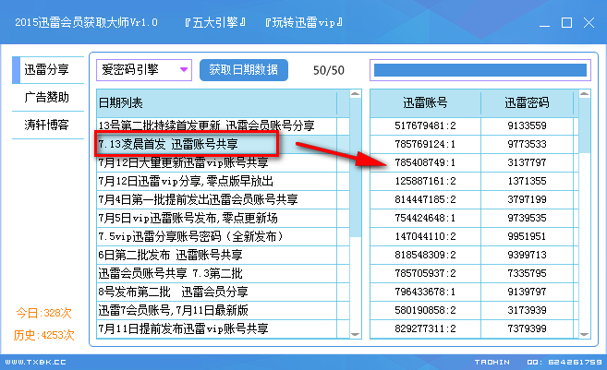Click the account table scrollbar thumb
607x370 pixels.
click(585, 125)
